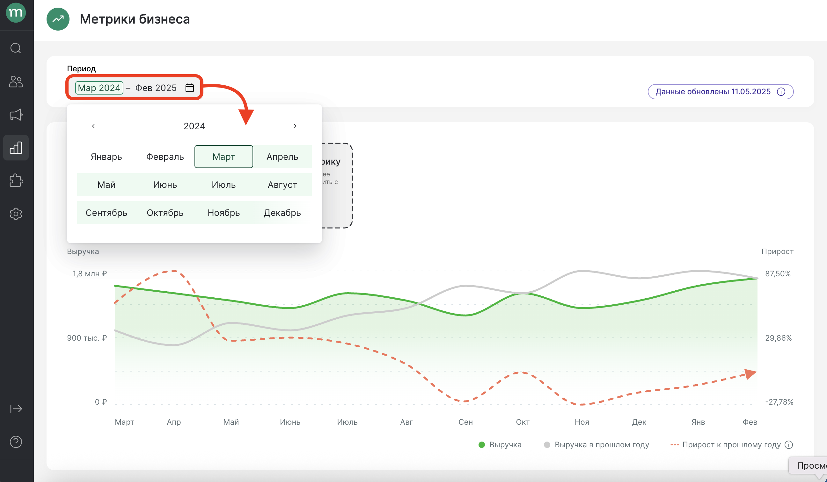
Task: Toggle Выручка series in chart legend
Action: point(500,445)
